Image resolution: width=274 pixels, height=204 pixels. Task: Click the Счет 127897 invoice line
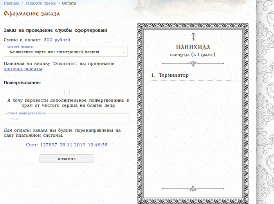67,144
